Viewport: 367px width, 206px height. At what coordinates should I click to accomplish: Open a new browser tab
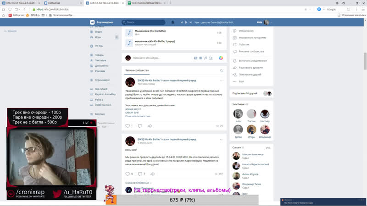pyautogui.click(x=170, y=3)
